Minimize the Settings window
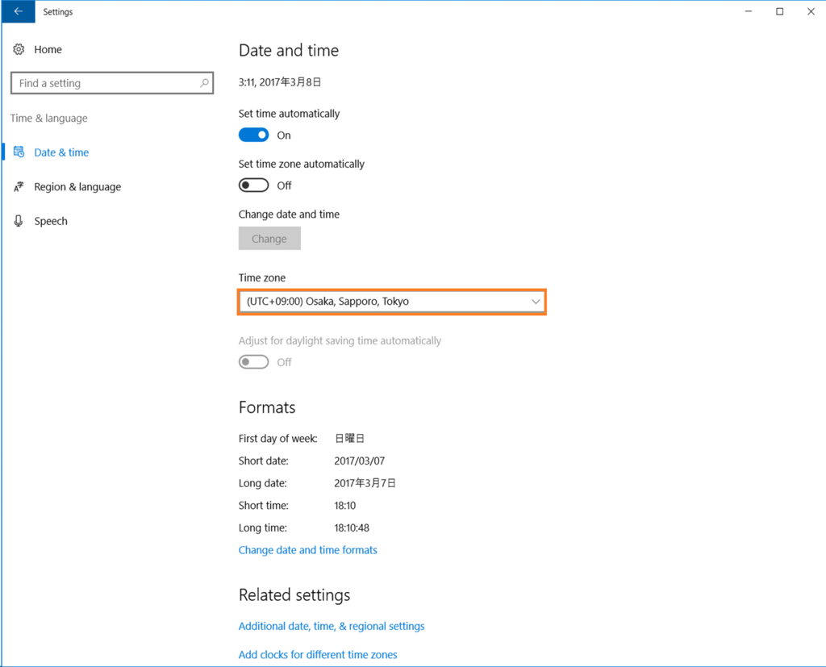 coord(748,11)
